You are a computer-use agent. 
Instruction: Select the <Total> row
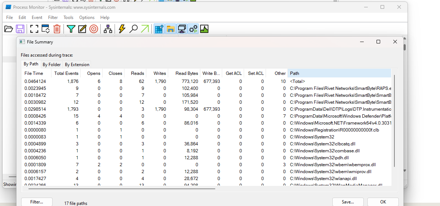tap(207, 81)
